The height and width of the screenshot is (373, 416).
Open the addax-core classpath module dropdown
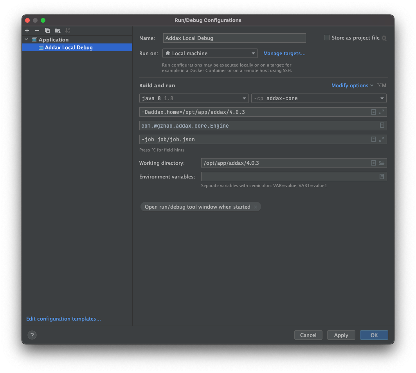pyautogui.click(x=382, y=98)
